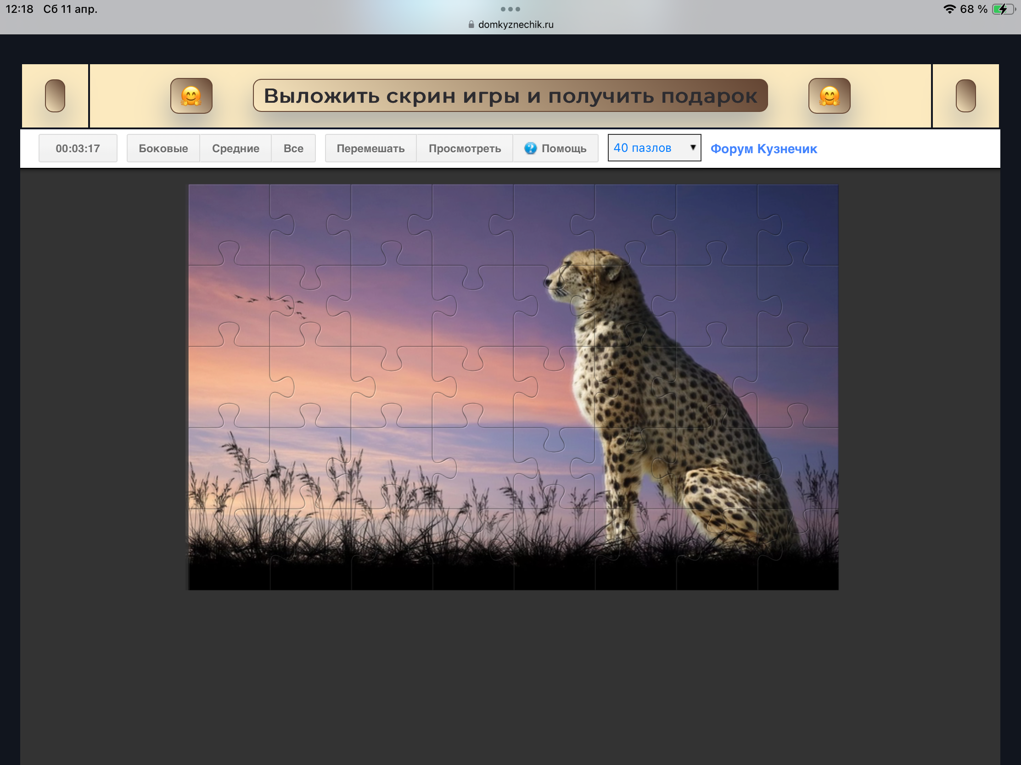Screen dimensions: 1021x765
Task: Show only Средние middle pieces
Action: coord(236,149)
